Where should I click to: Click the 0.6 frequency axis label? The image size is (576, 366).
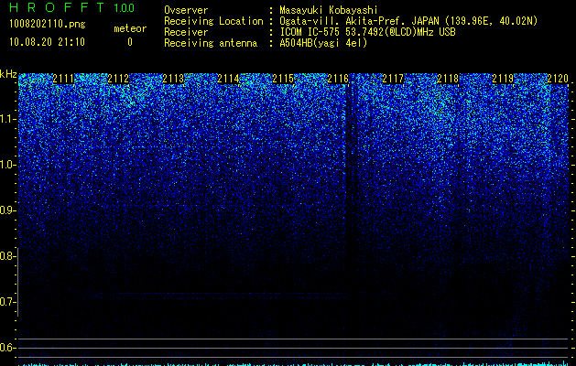click(x=7, y=348)
